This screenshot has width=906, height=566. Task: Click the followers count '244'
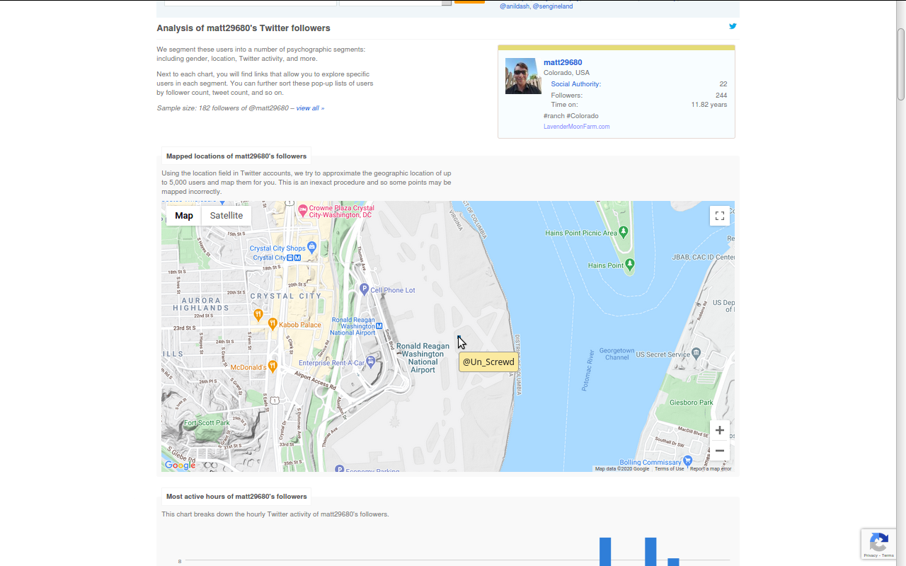coord(721,96)
